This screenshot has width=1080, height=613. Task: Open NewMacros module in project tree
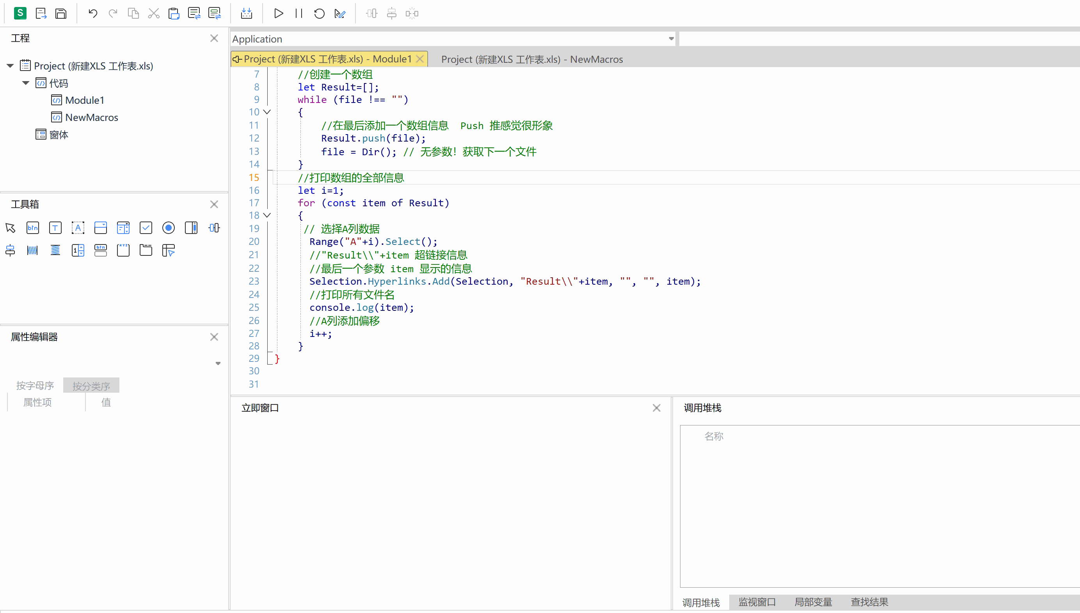click(91, 117)
